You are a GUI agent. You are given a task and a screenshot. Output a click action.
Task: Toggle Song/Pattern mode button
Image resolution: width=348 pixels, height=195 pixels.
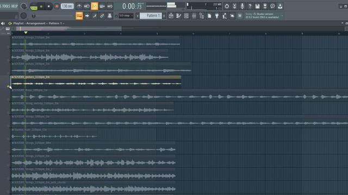(x=34, y=6)
